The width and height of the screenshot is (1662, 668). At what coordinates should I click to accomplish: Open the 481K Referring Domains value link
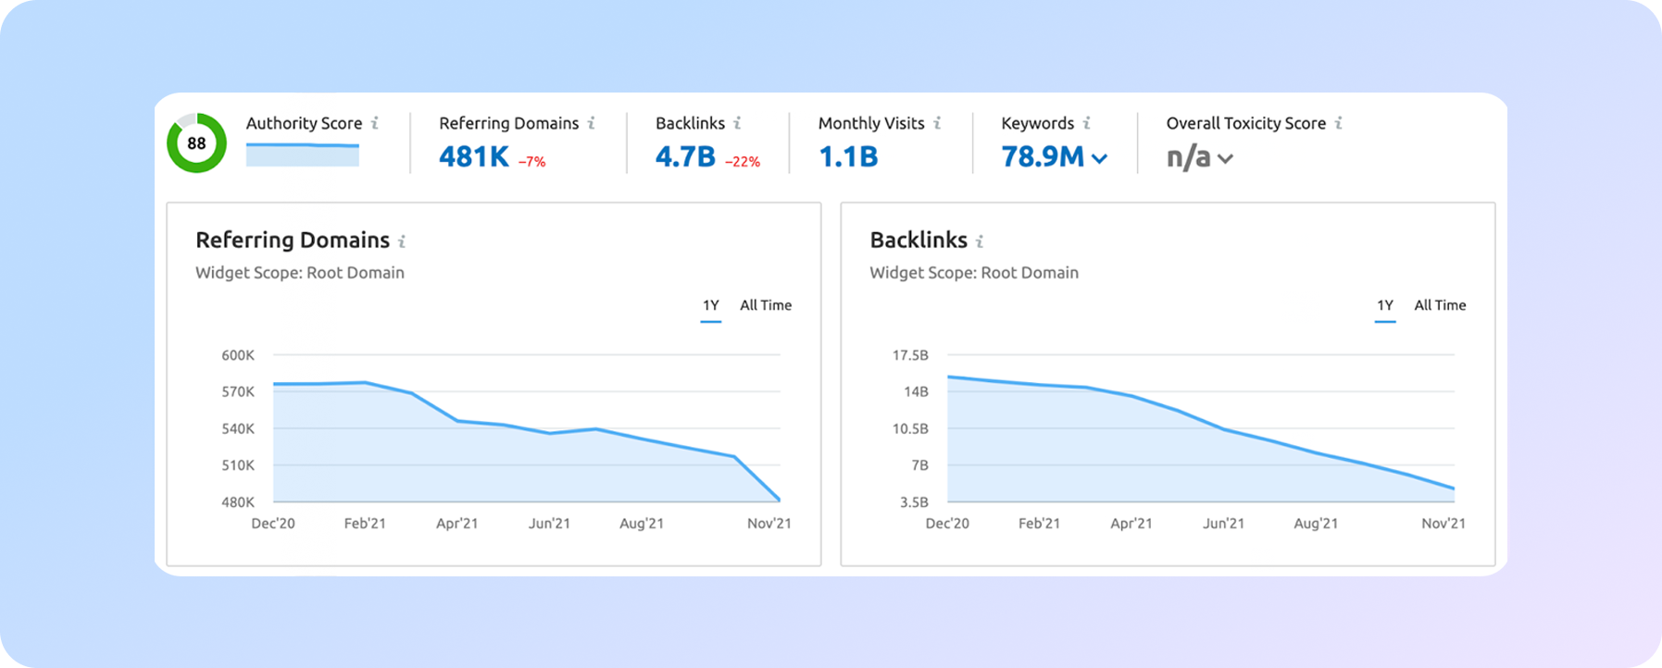coord(474,157)
